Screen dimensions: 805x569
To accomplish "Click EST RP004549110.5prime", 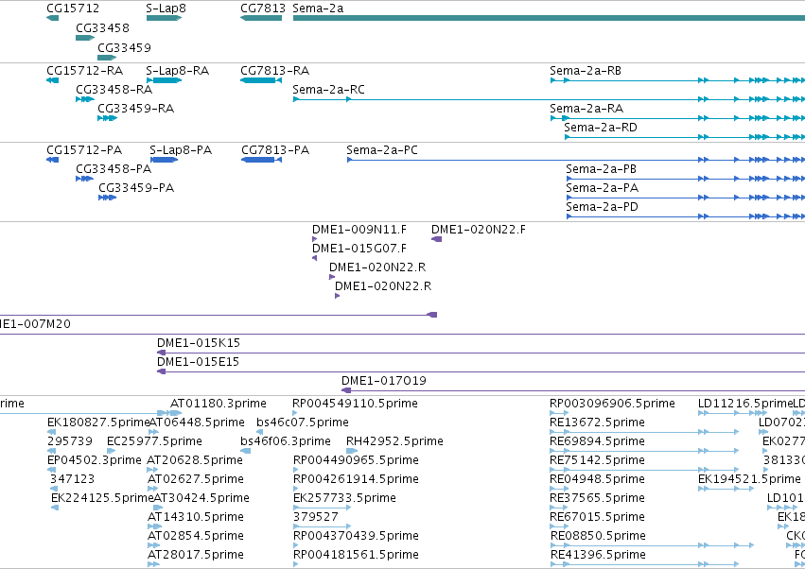I will click(x=355, y=404).
